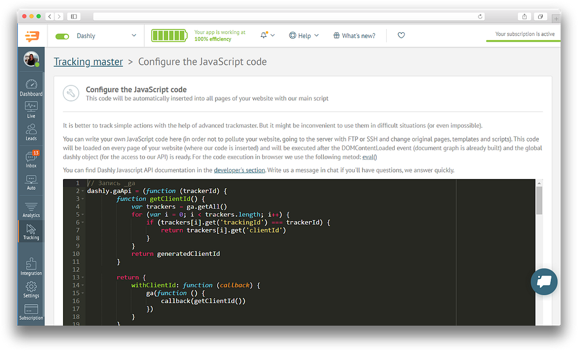Click the green battery efficiency indicator
Viewport: 578px width, 351px height.
169,36
